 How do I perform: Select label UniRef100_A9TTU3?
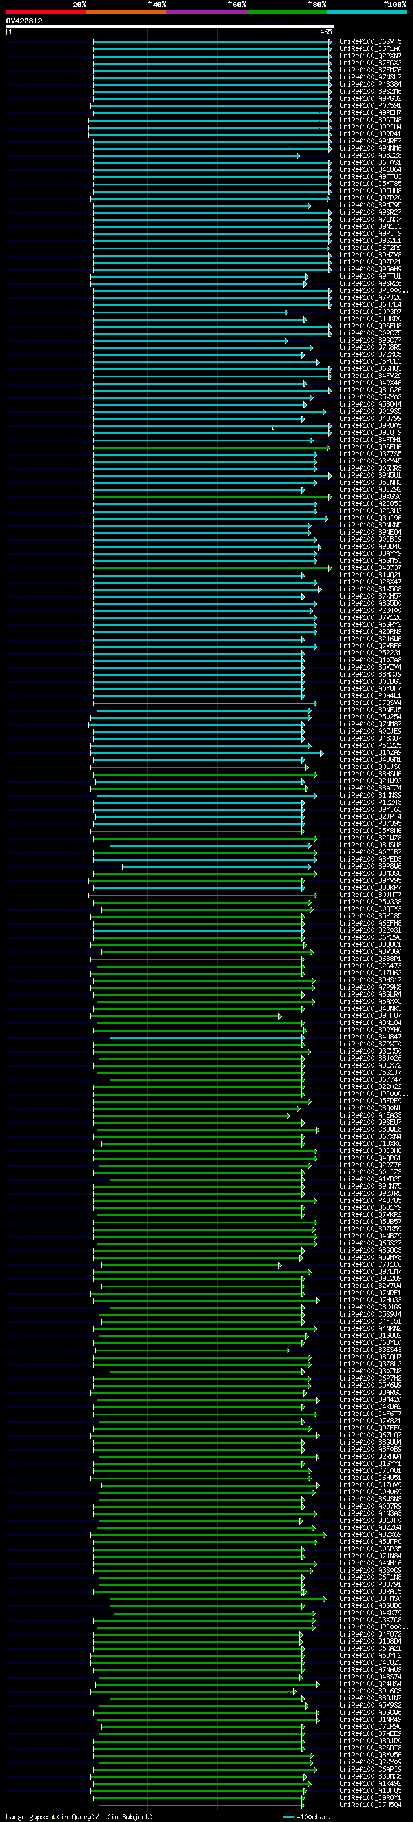pos(370,177)
